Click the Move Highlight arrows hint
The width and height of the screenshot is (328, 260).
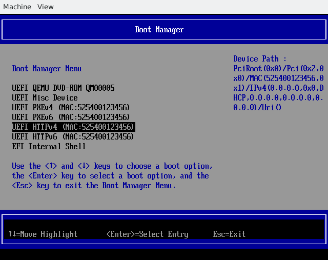[x=43, y=234]
